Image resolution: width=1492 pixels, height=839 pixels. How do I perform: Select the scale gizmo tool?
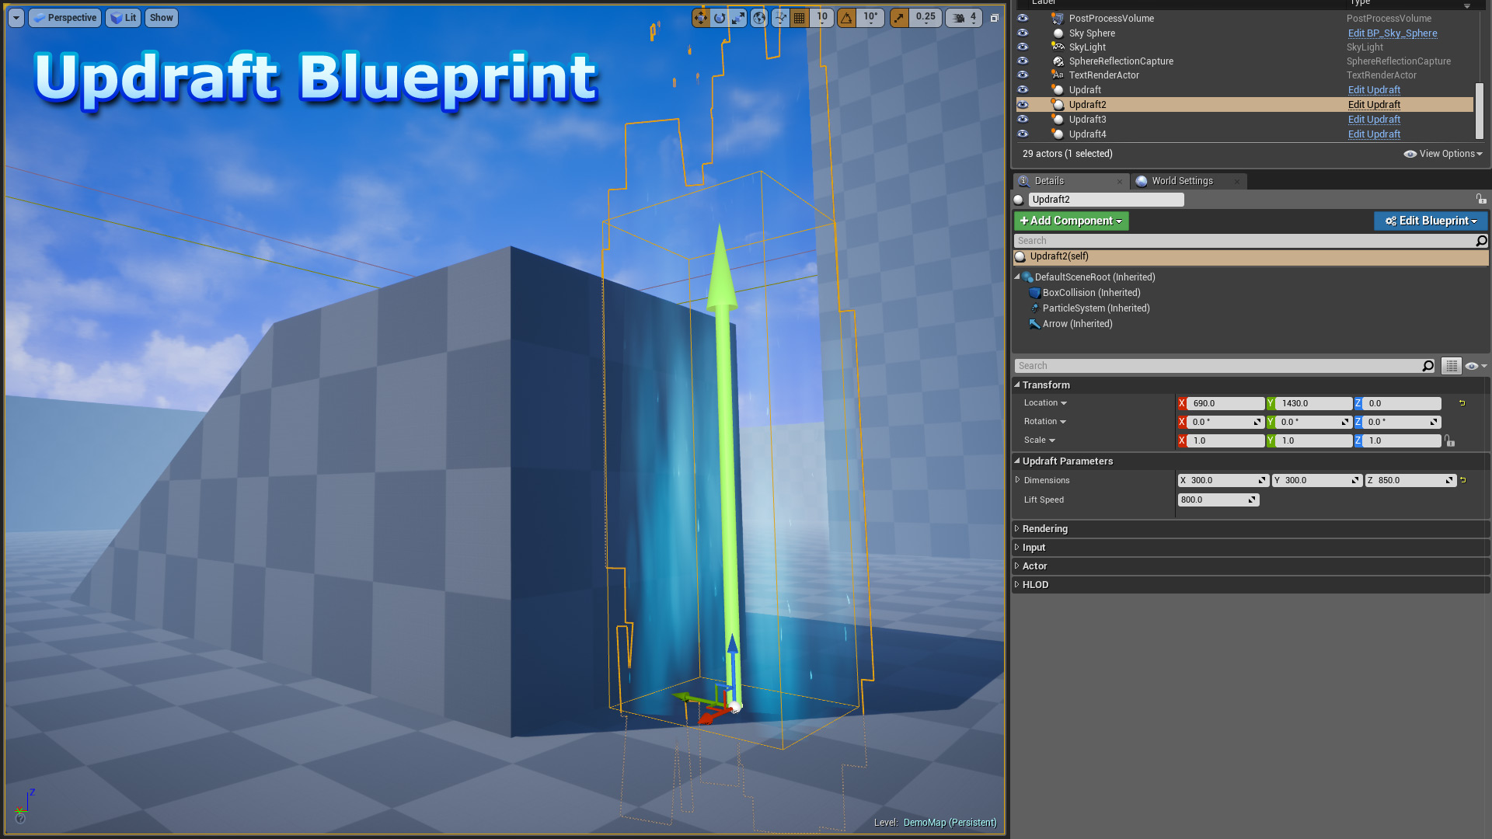(x=738, y=18)
